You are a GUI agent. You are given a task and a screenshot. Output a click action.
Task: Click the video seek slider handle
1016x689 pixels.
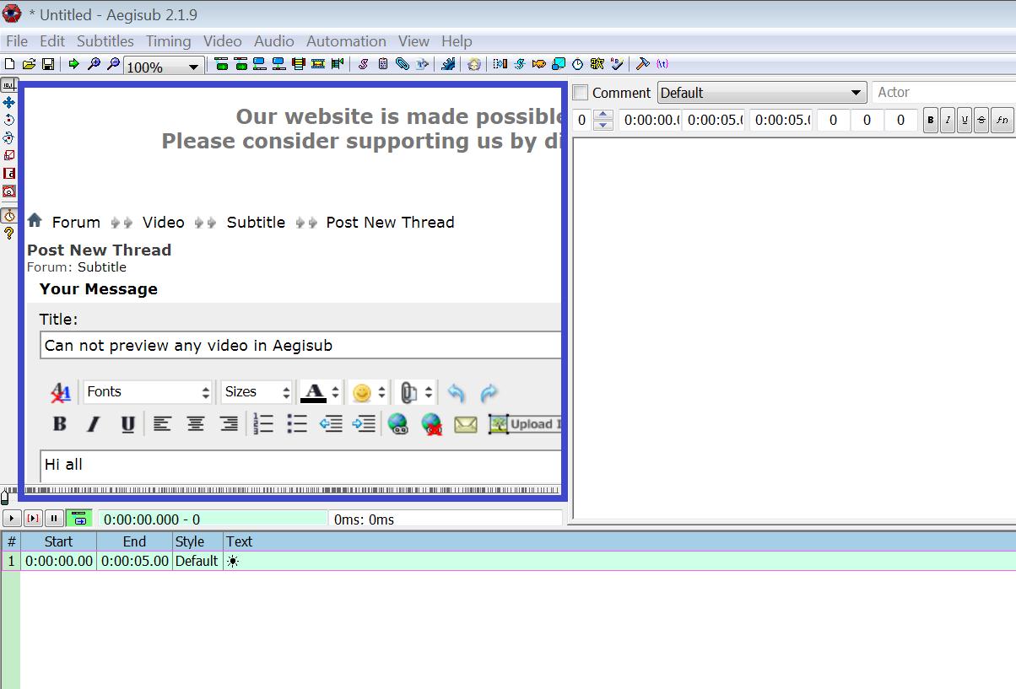tap(5, 497)
